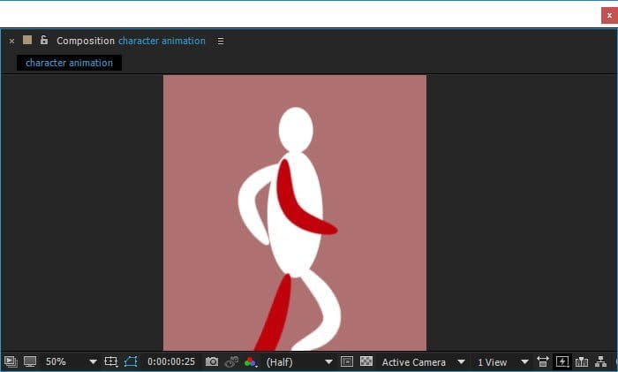Screen dimensions: 618x372
Task: Open the 50% magnification ratio dropdown
Action: [x=71, y=361]
